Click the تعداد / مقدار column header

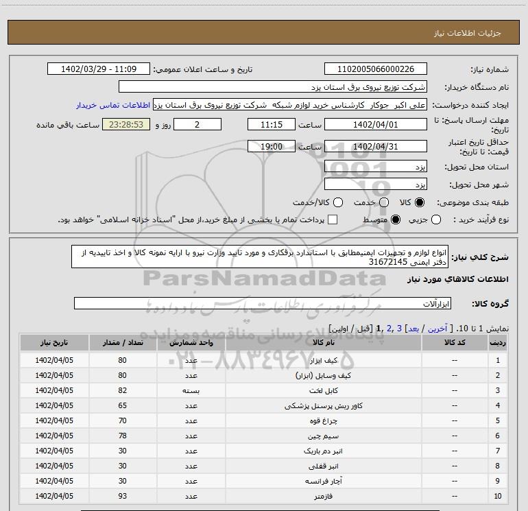coord(123,342)
